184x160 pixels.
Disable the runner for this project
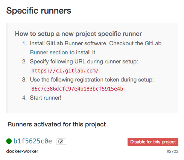click(x=153, y=142)
